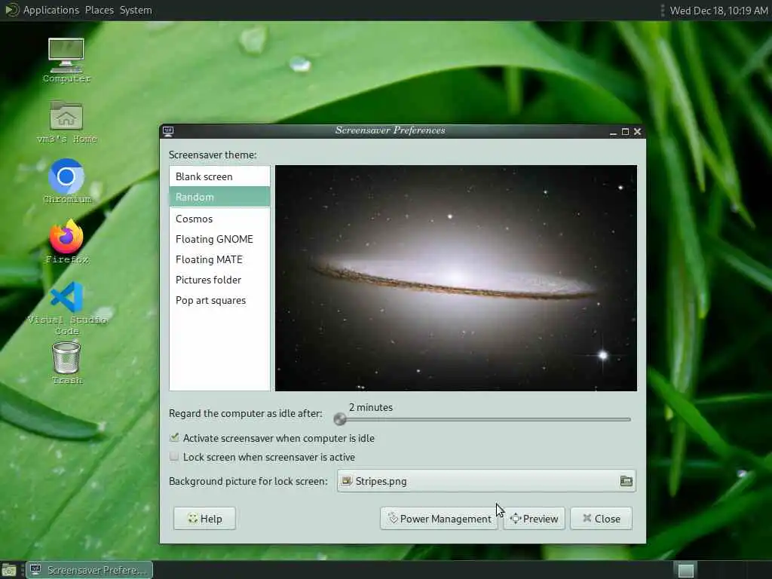
Task: Click the Screensaver Preferences window title icon
Action: [168, 131]
